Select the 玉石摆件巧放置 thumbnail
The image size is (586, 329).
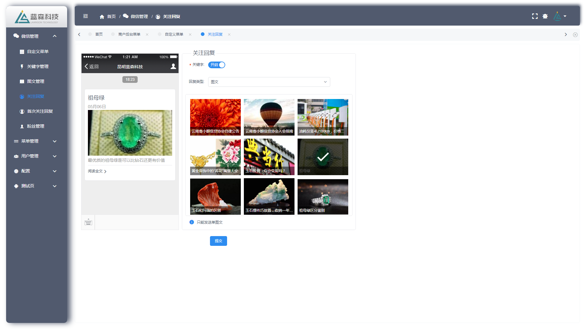(269, 196)
